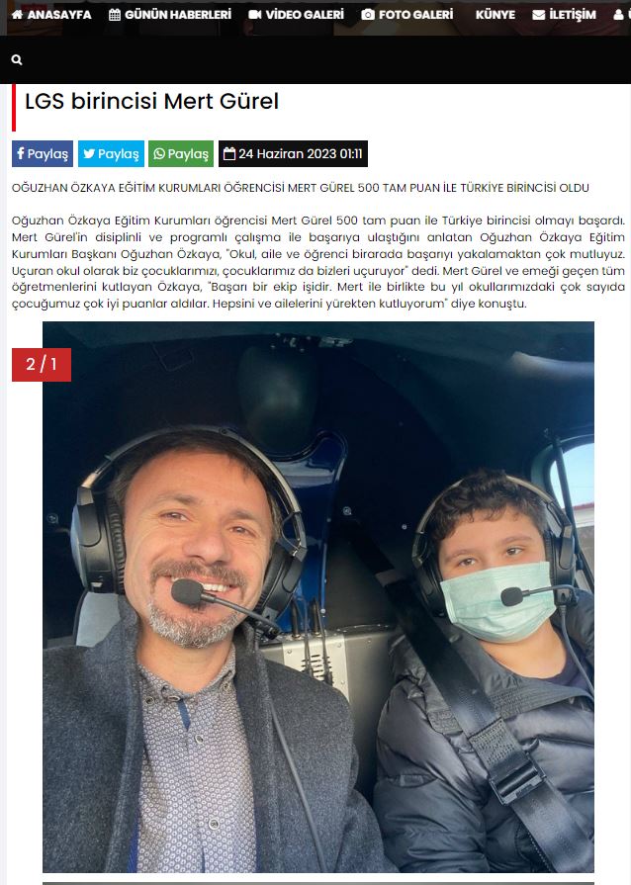
Task: Click the 24 Haziran 2023 01:11 date badge
Action: click(x=294, y=153)
